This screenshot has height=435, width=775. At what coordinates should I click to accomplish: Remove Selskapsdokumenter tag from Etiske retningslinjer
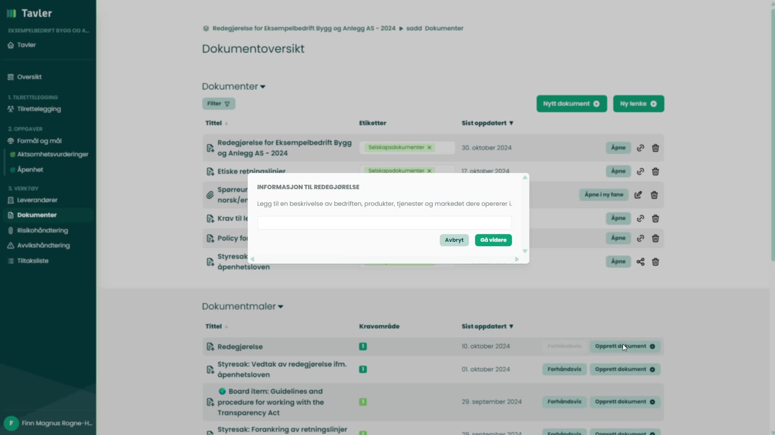(x=429, y=171)
